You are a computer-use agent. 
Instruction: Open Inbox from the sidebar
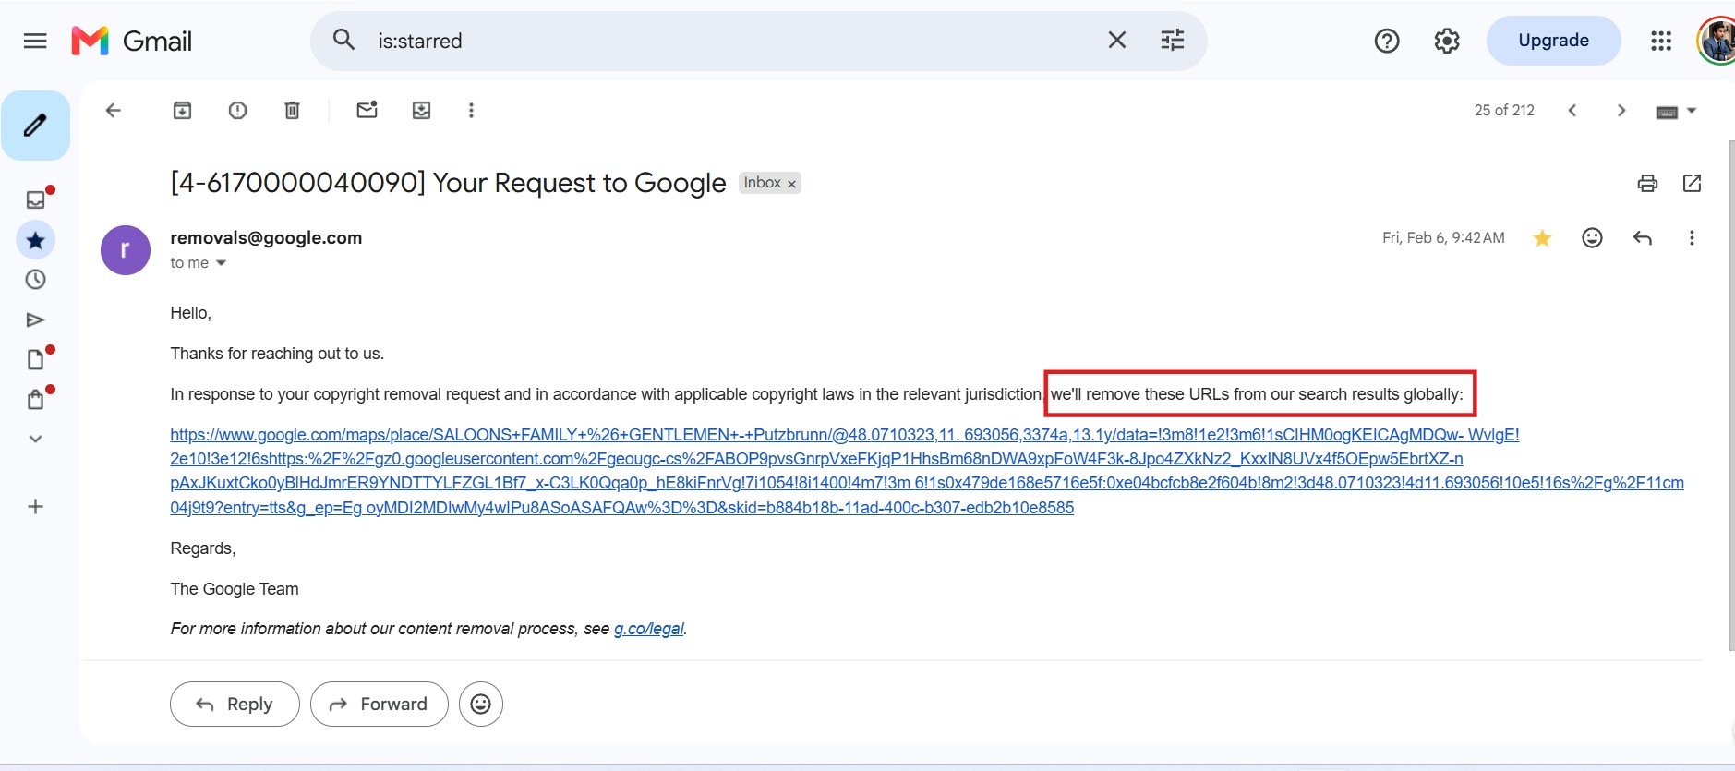(x=35, y=199)
